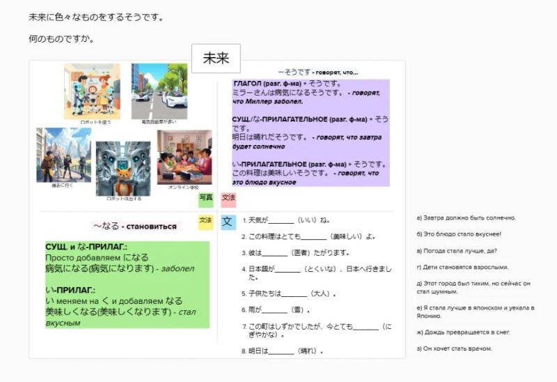
Task: Click the blue 文 label tag
Action: click(x=228, y=222)
